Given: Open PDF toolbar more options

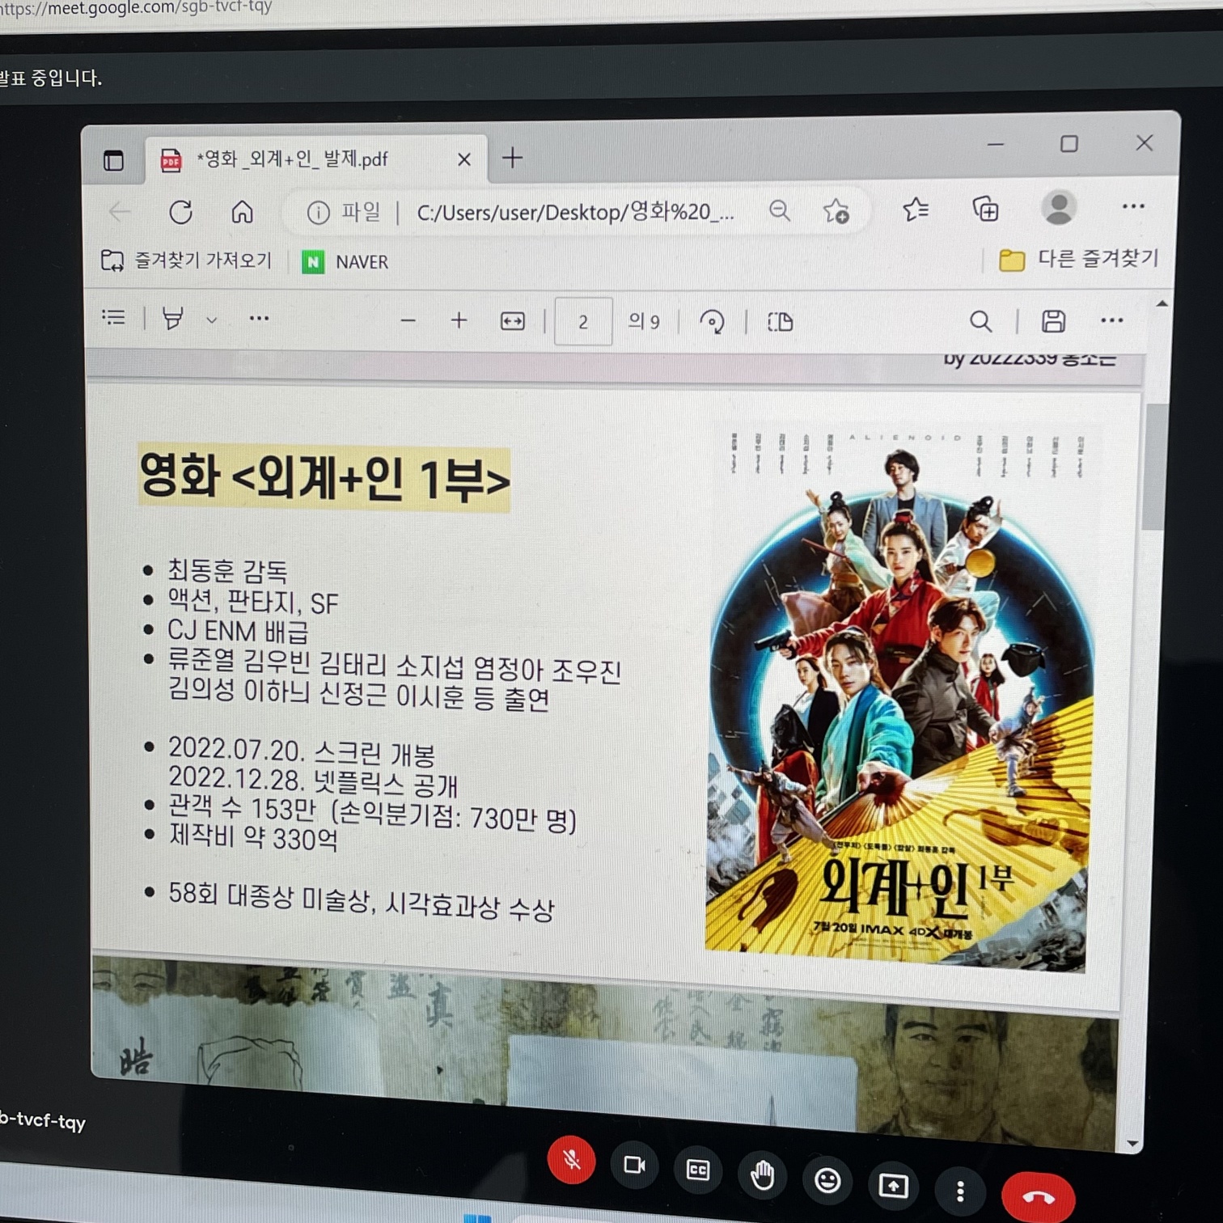Looking at the screenshot, I should (x=1112, y=320).
